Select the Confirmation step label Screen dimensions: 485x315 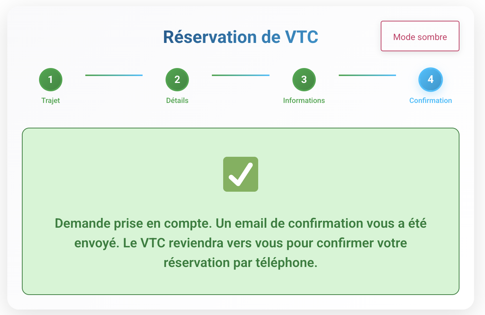tap(430, 101)
